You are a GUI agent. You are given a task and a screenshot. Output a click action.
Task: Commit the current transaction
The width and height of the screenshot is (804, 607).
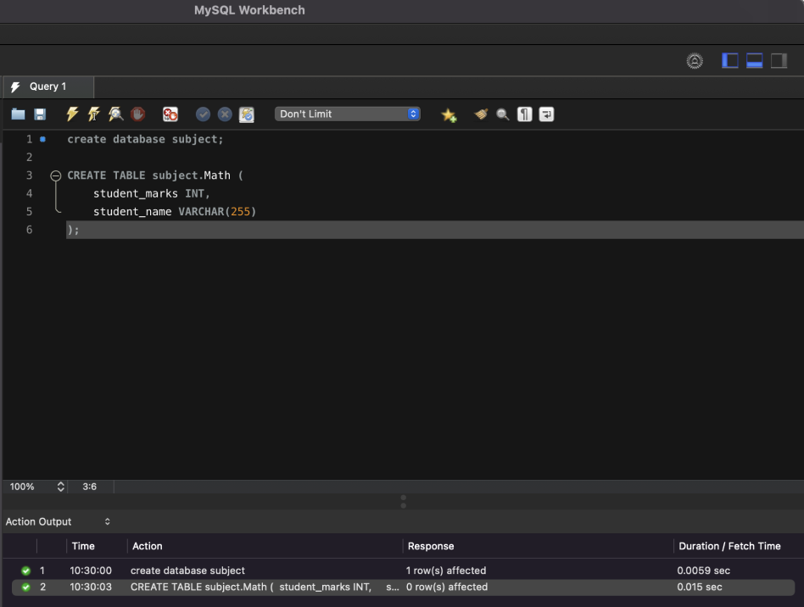click(x=203, y=114)
